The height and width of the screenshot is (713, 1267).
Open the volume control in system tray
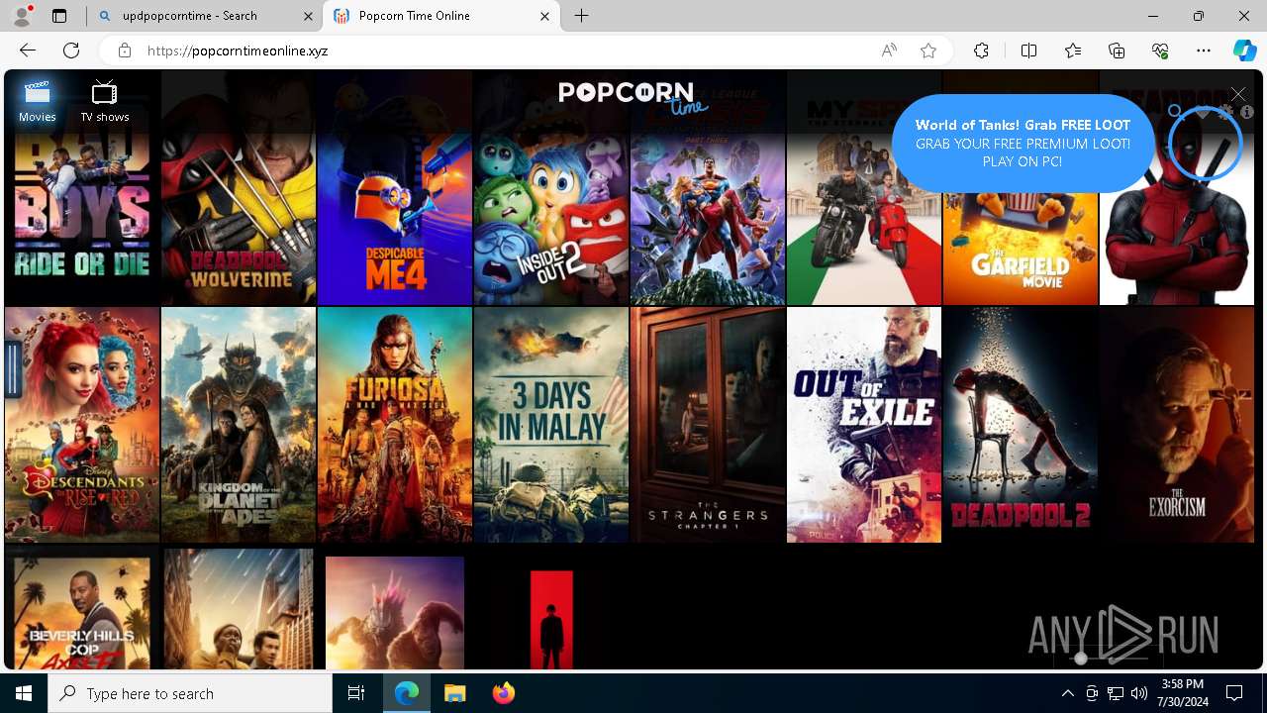tap(1139, 693)
